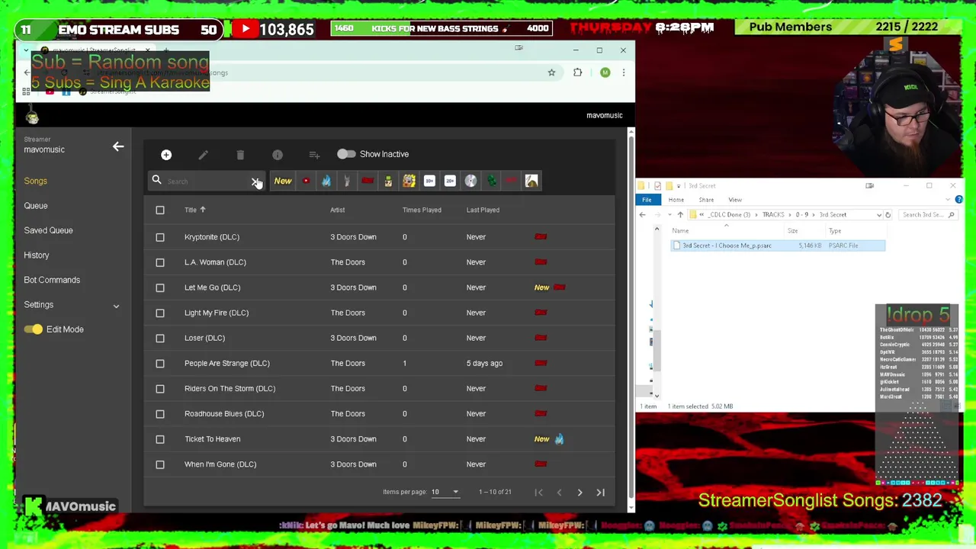
Task: Sort by the Last Played column header
Action: (x=483, y=210)
